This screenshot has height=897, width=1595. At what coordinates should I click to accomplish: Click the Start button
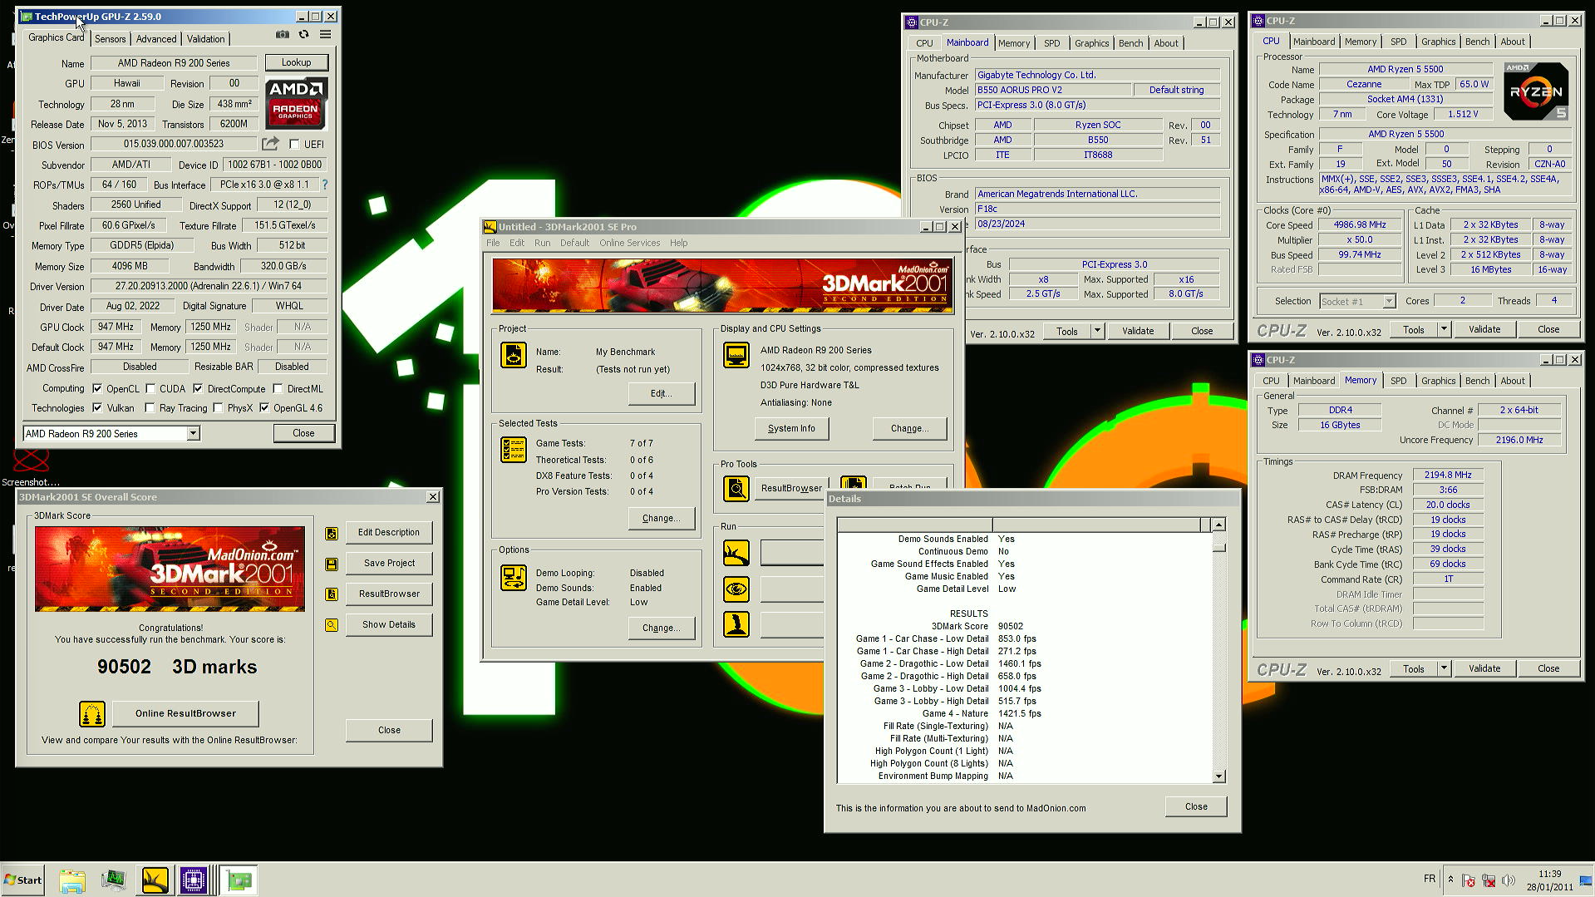[23, 880]
